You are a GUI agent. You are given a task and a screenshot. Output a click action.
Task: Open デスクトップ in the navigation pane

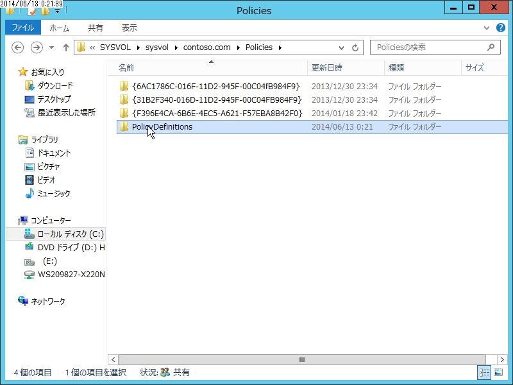click(x=54, y=99)
